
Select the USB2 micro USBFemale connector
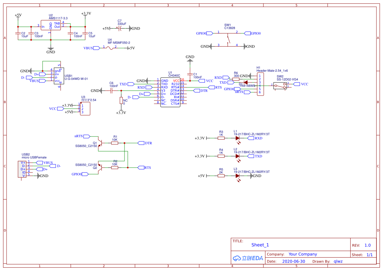click(x=22, y=169)
